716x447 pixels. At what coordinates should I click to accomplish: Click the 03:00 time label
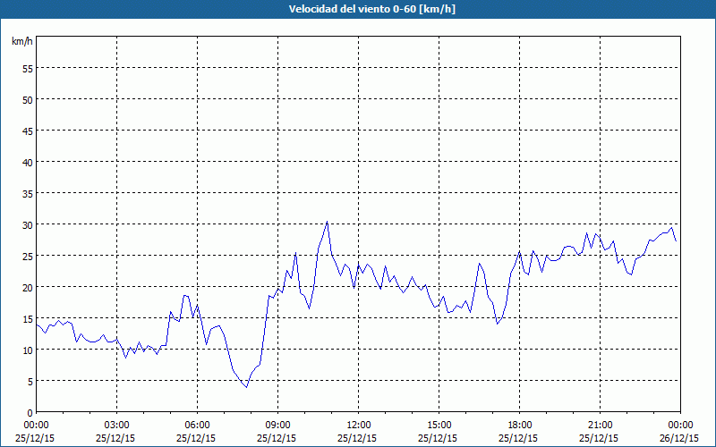(x=117, y=426)
